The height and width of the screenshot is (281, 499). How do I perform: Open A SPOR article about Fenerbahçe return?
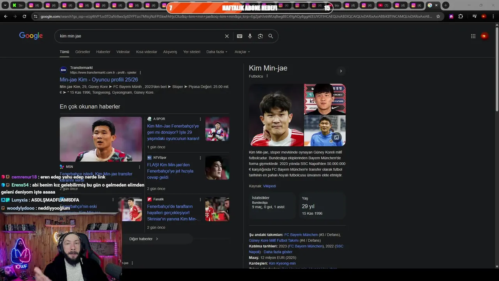(173, 132)
